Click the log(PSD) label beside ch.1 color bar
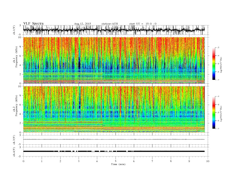The width and height of the screenshot is (234, 181). click(222, 65)
